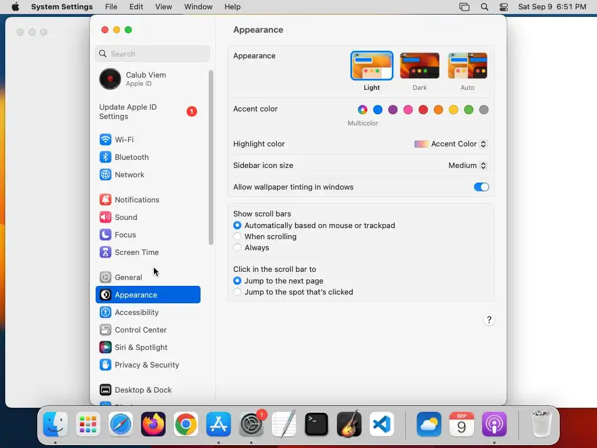Open Finder from the Dock
The width and height of the screenshot is (597, 448).
click(x=55, y=424)
